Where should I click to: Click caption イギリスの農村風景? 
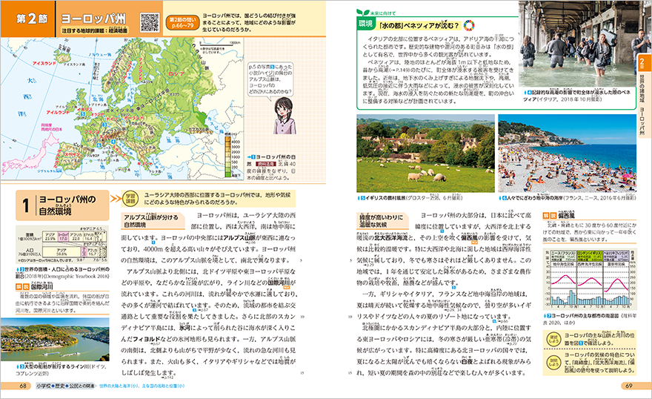click(x=385, y=198)
